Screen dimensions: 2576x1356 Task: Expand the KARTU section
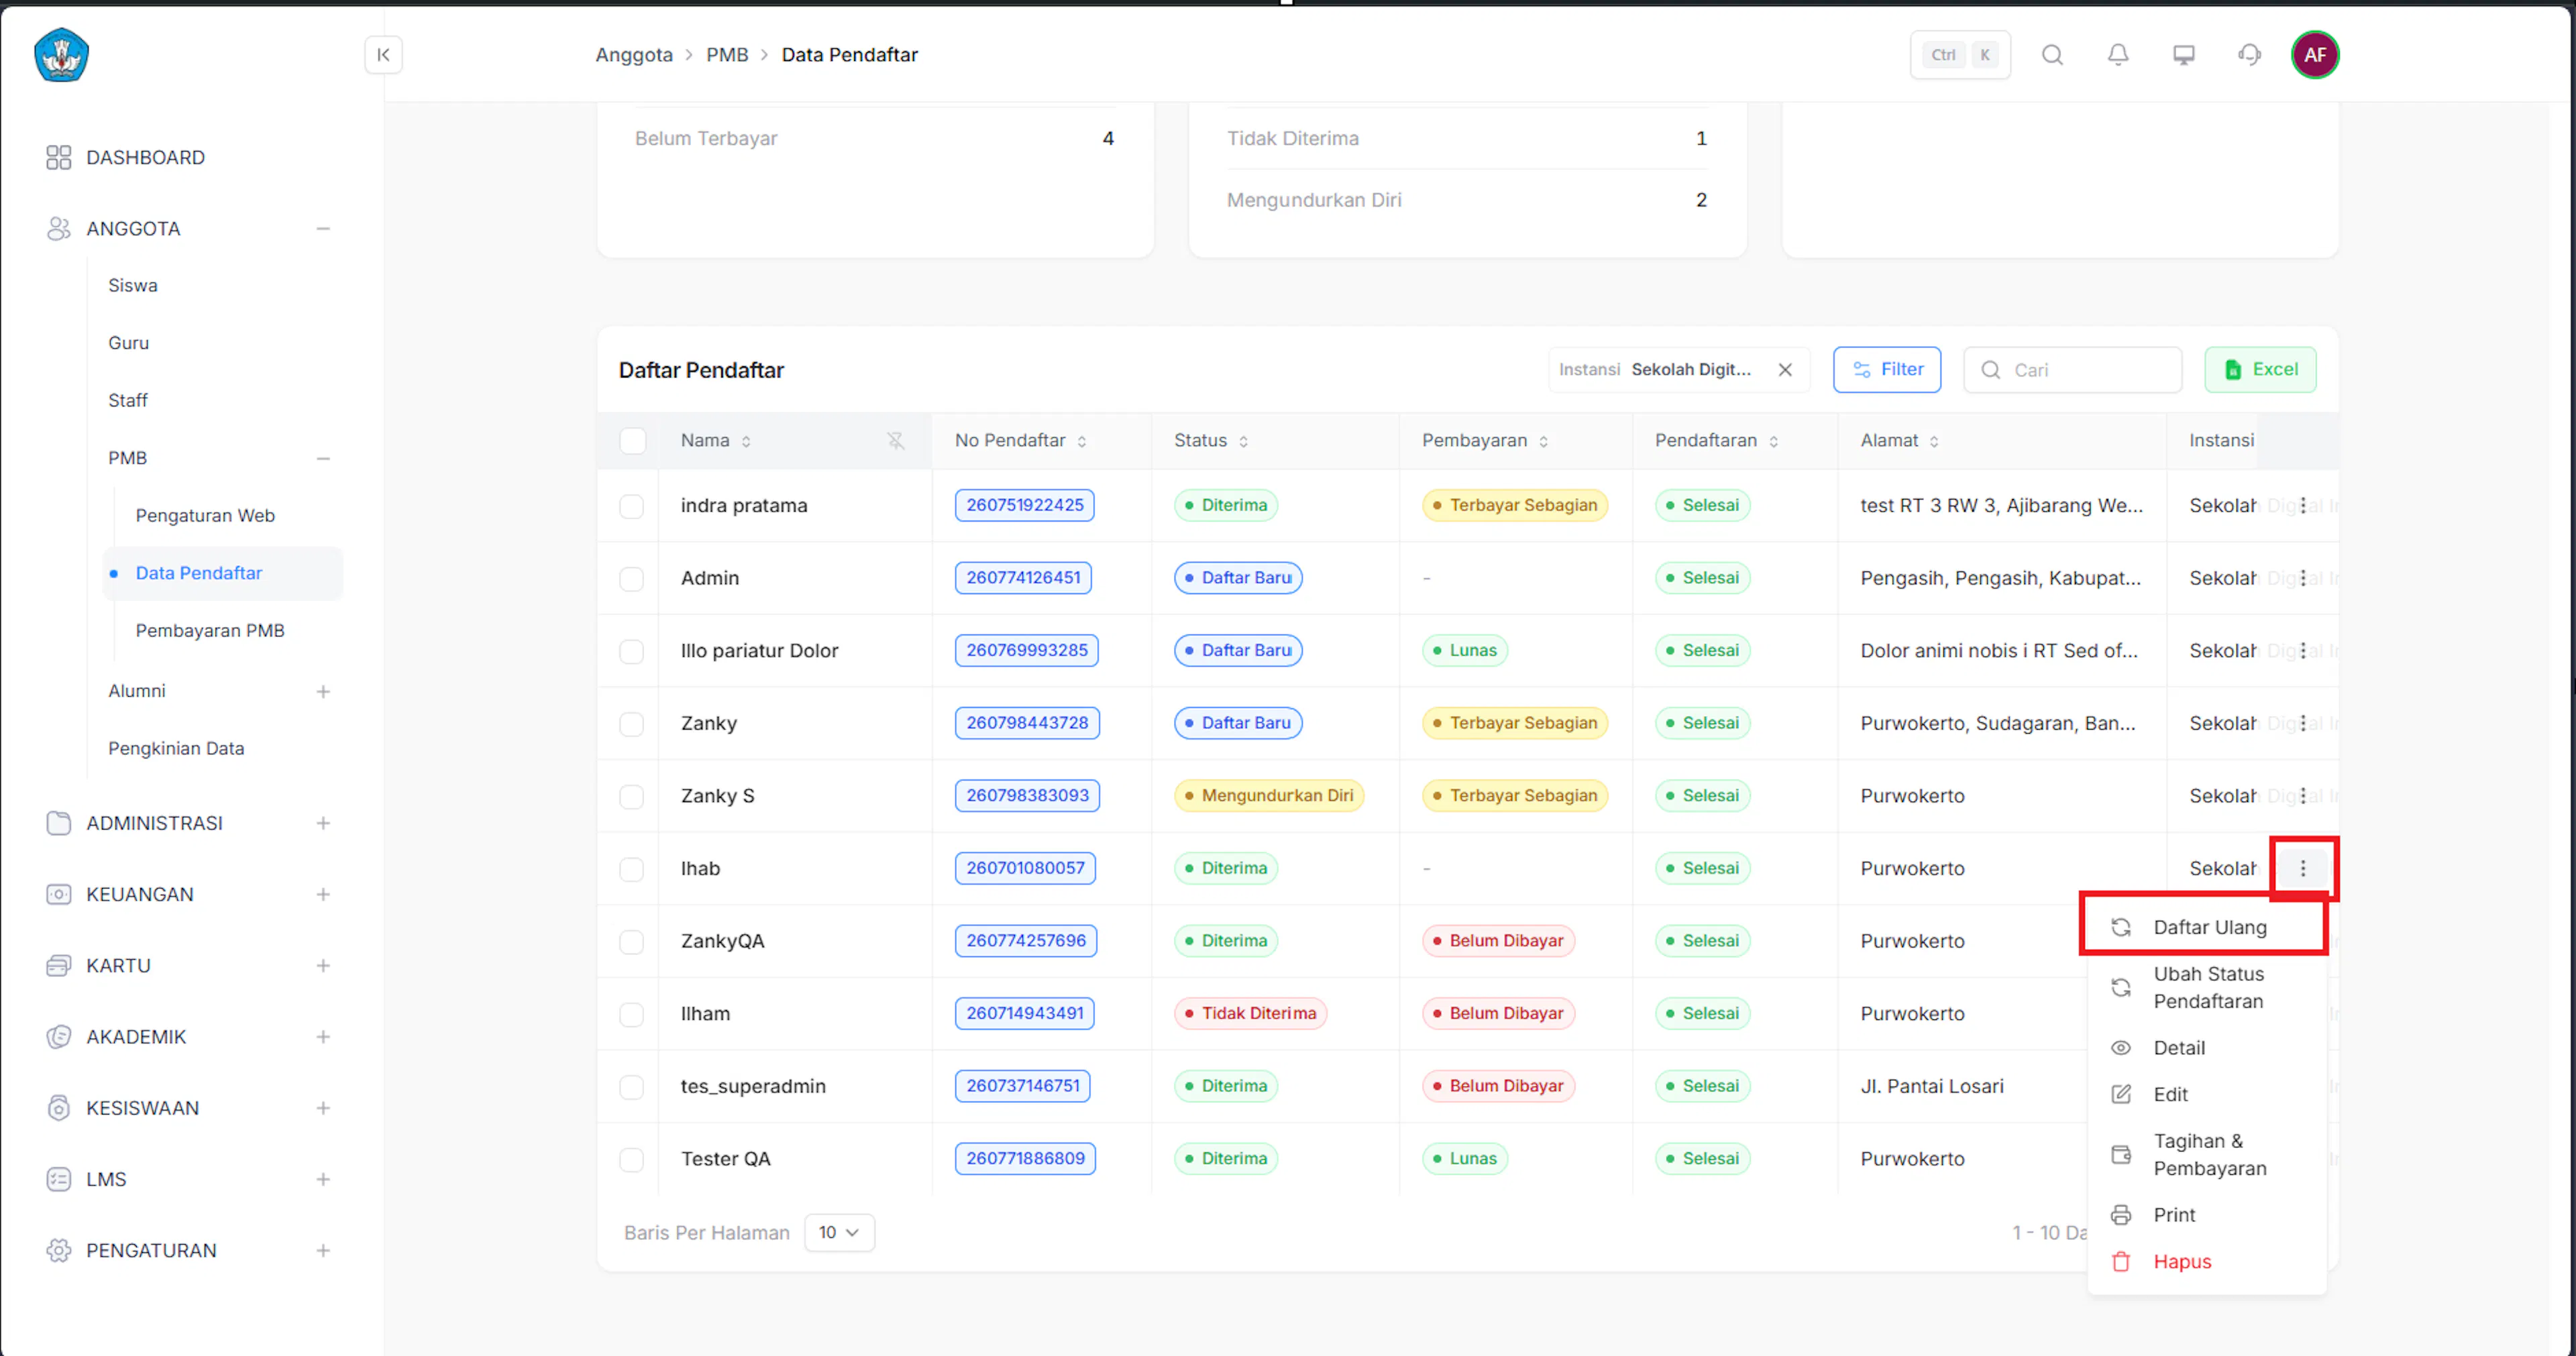point(323,966)
